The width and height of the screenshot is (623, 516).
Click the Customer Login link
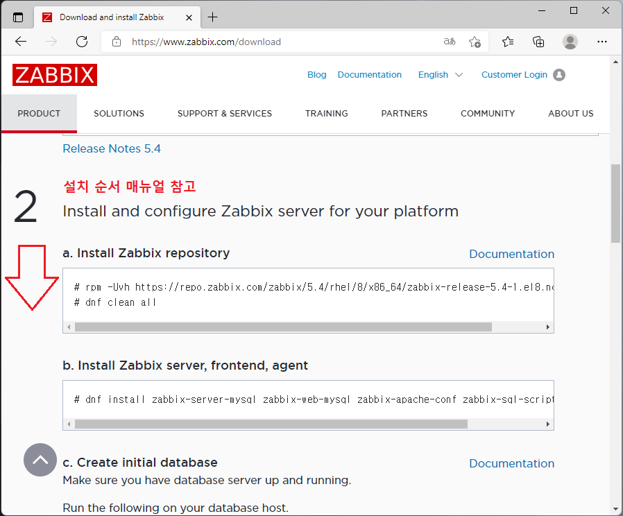(x=514, y=75)
